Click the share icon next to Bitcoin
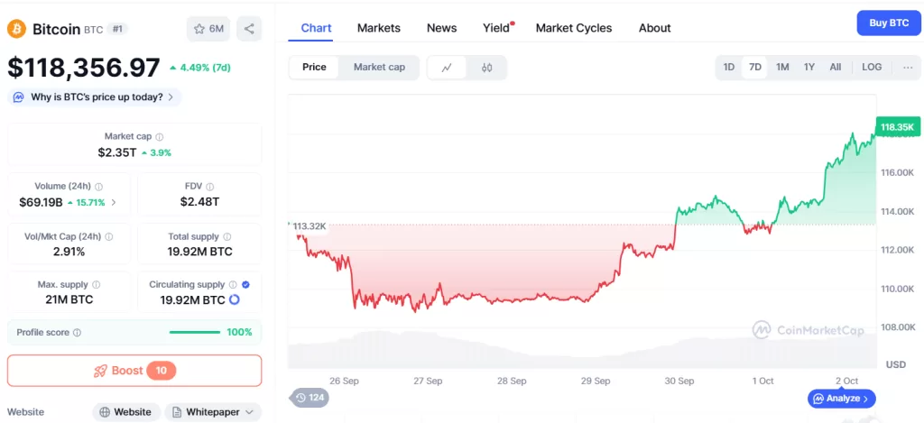The image size is (924, 423). click(x=249, y=29)
